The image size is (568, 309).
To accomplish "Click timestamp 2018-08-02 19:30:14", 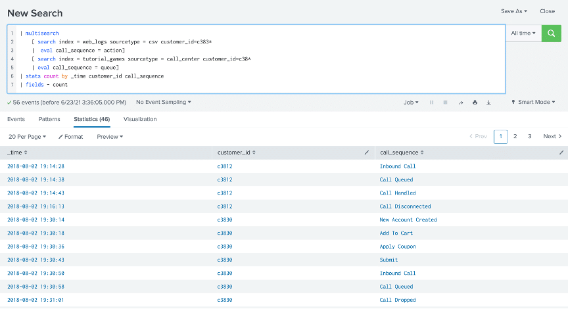I will point(36,220).
